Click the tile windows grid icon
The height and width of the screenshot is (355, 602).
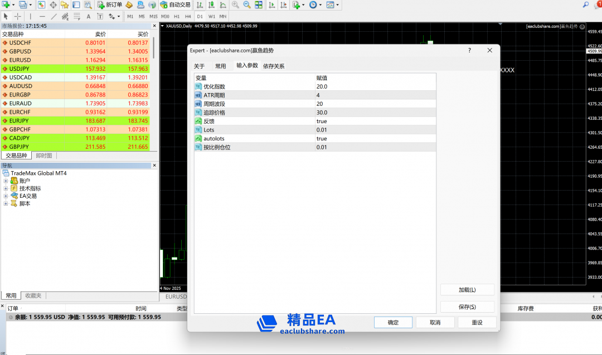click(x=259, y=5)
